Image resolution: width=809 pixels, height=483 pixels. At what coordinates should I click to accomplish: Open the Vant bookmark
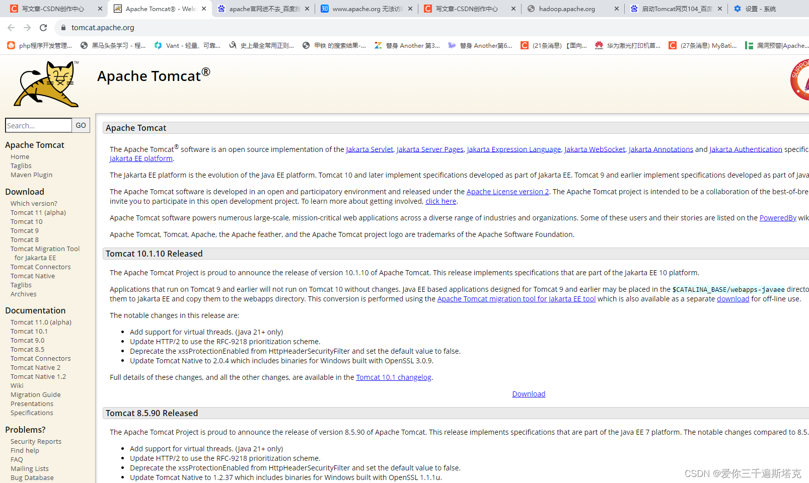187,45
